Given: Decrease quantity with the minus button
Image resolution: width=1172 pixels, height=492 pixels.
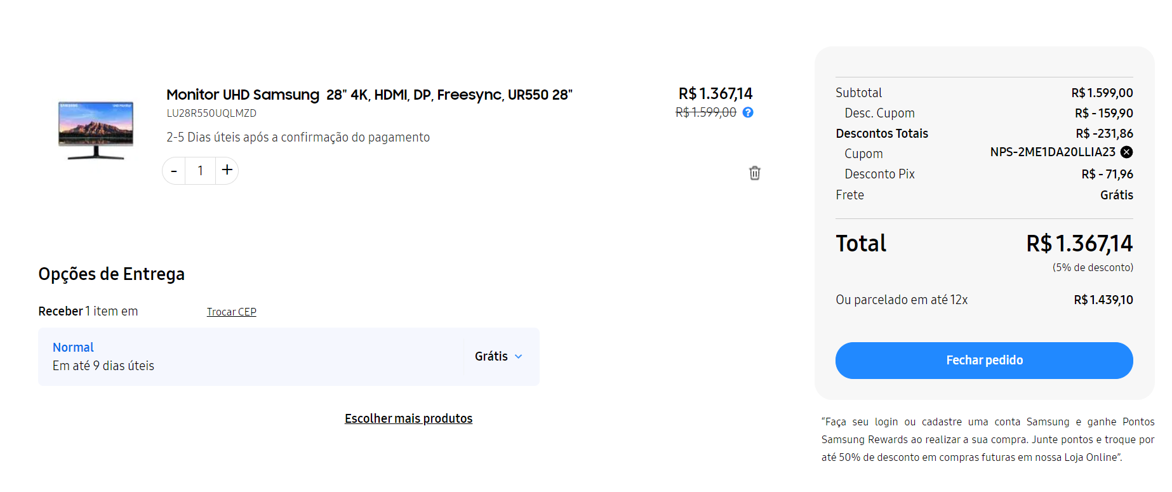Looking at the screenshot, I should [174, 171].
